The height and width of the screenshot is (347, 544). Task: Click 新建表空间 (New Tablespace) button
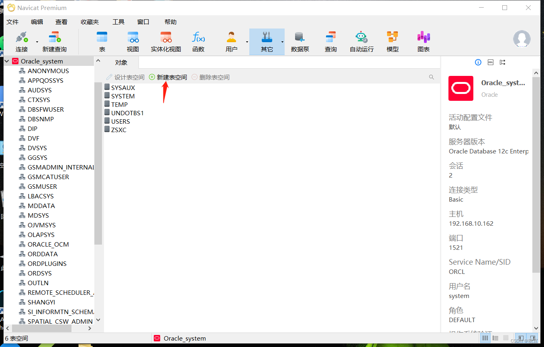click(x=168, y=77)
